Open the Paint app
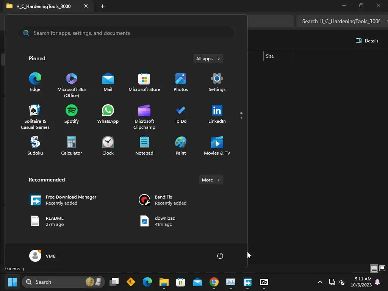 181,146
